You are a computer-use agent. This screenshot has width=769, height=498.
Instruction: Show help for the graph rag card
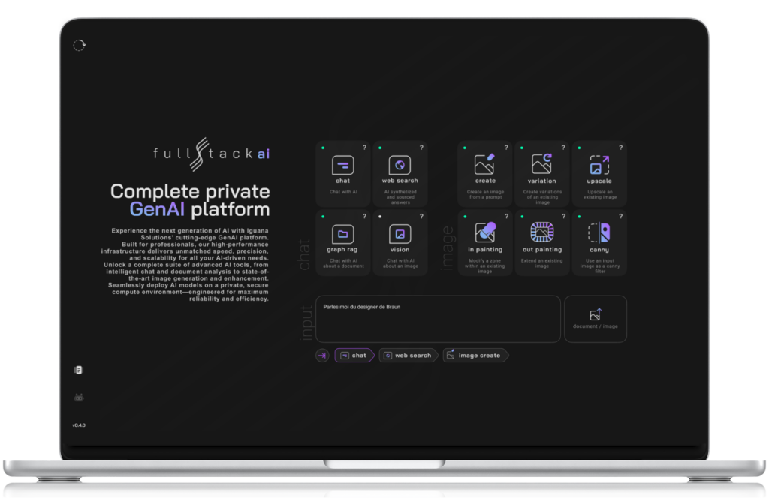pyautogui.click(x=364, y=216)
